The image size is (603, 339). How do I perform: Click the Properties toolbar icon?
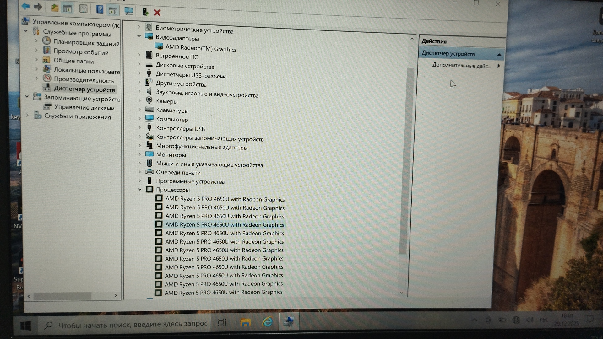(83, 9)
